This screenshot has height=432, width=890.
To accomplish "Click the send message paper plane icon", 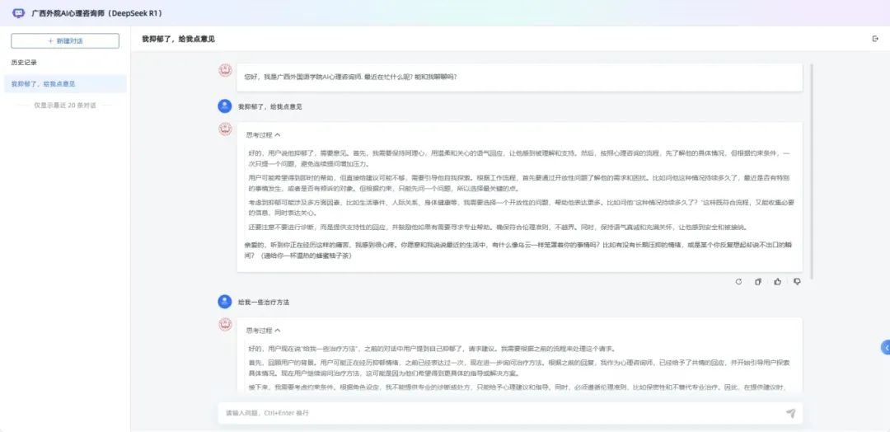I will pos(790,413).
